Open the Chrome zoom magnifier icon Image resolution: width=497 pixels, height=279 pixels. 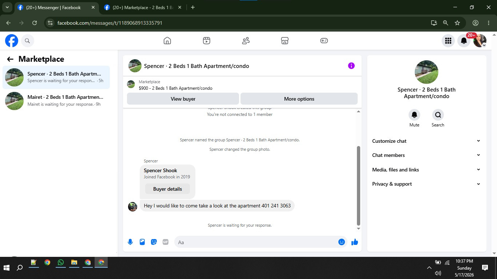tap(445, 23)
